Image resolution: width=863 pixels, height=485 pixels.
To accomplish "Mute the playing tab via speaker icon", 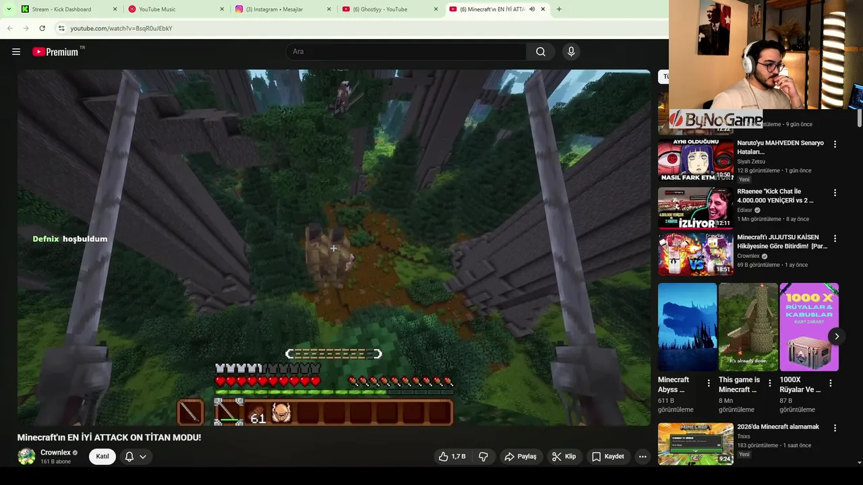I will [x=532, y=9].
